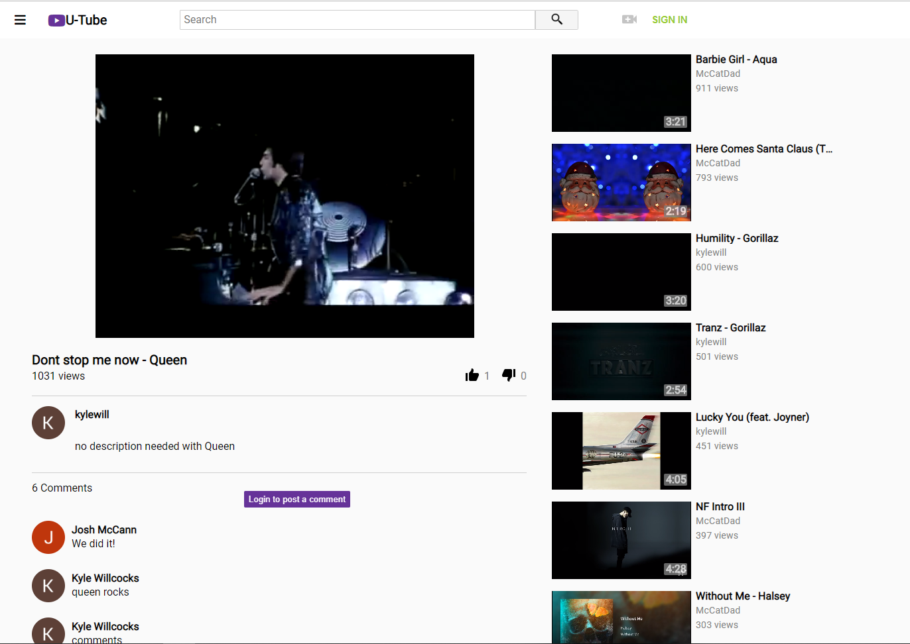Image resolution: width=910 pixels, height=644 pixels.
Task: Click Login to post a comment button
Action: pyautogui.click(x=297, y=500)
